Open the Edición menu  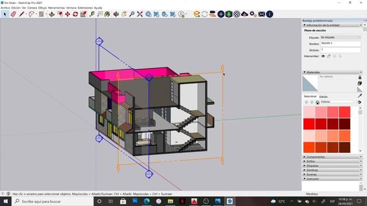click(16, 7)
